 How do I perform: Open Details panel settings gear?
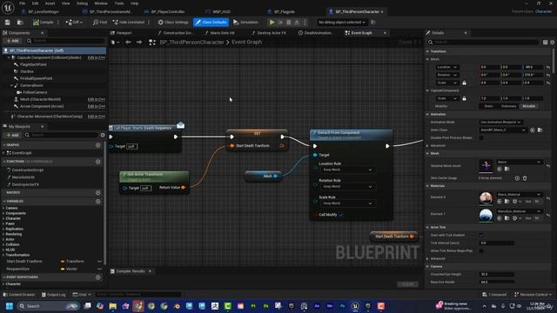pyautogui.click(x=553, y=43)
